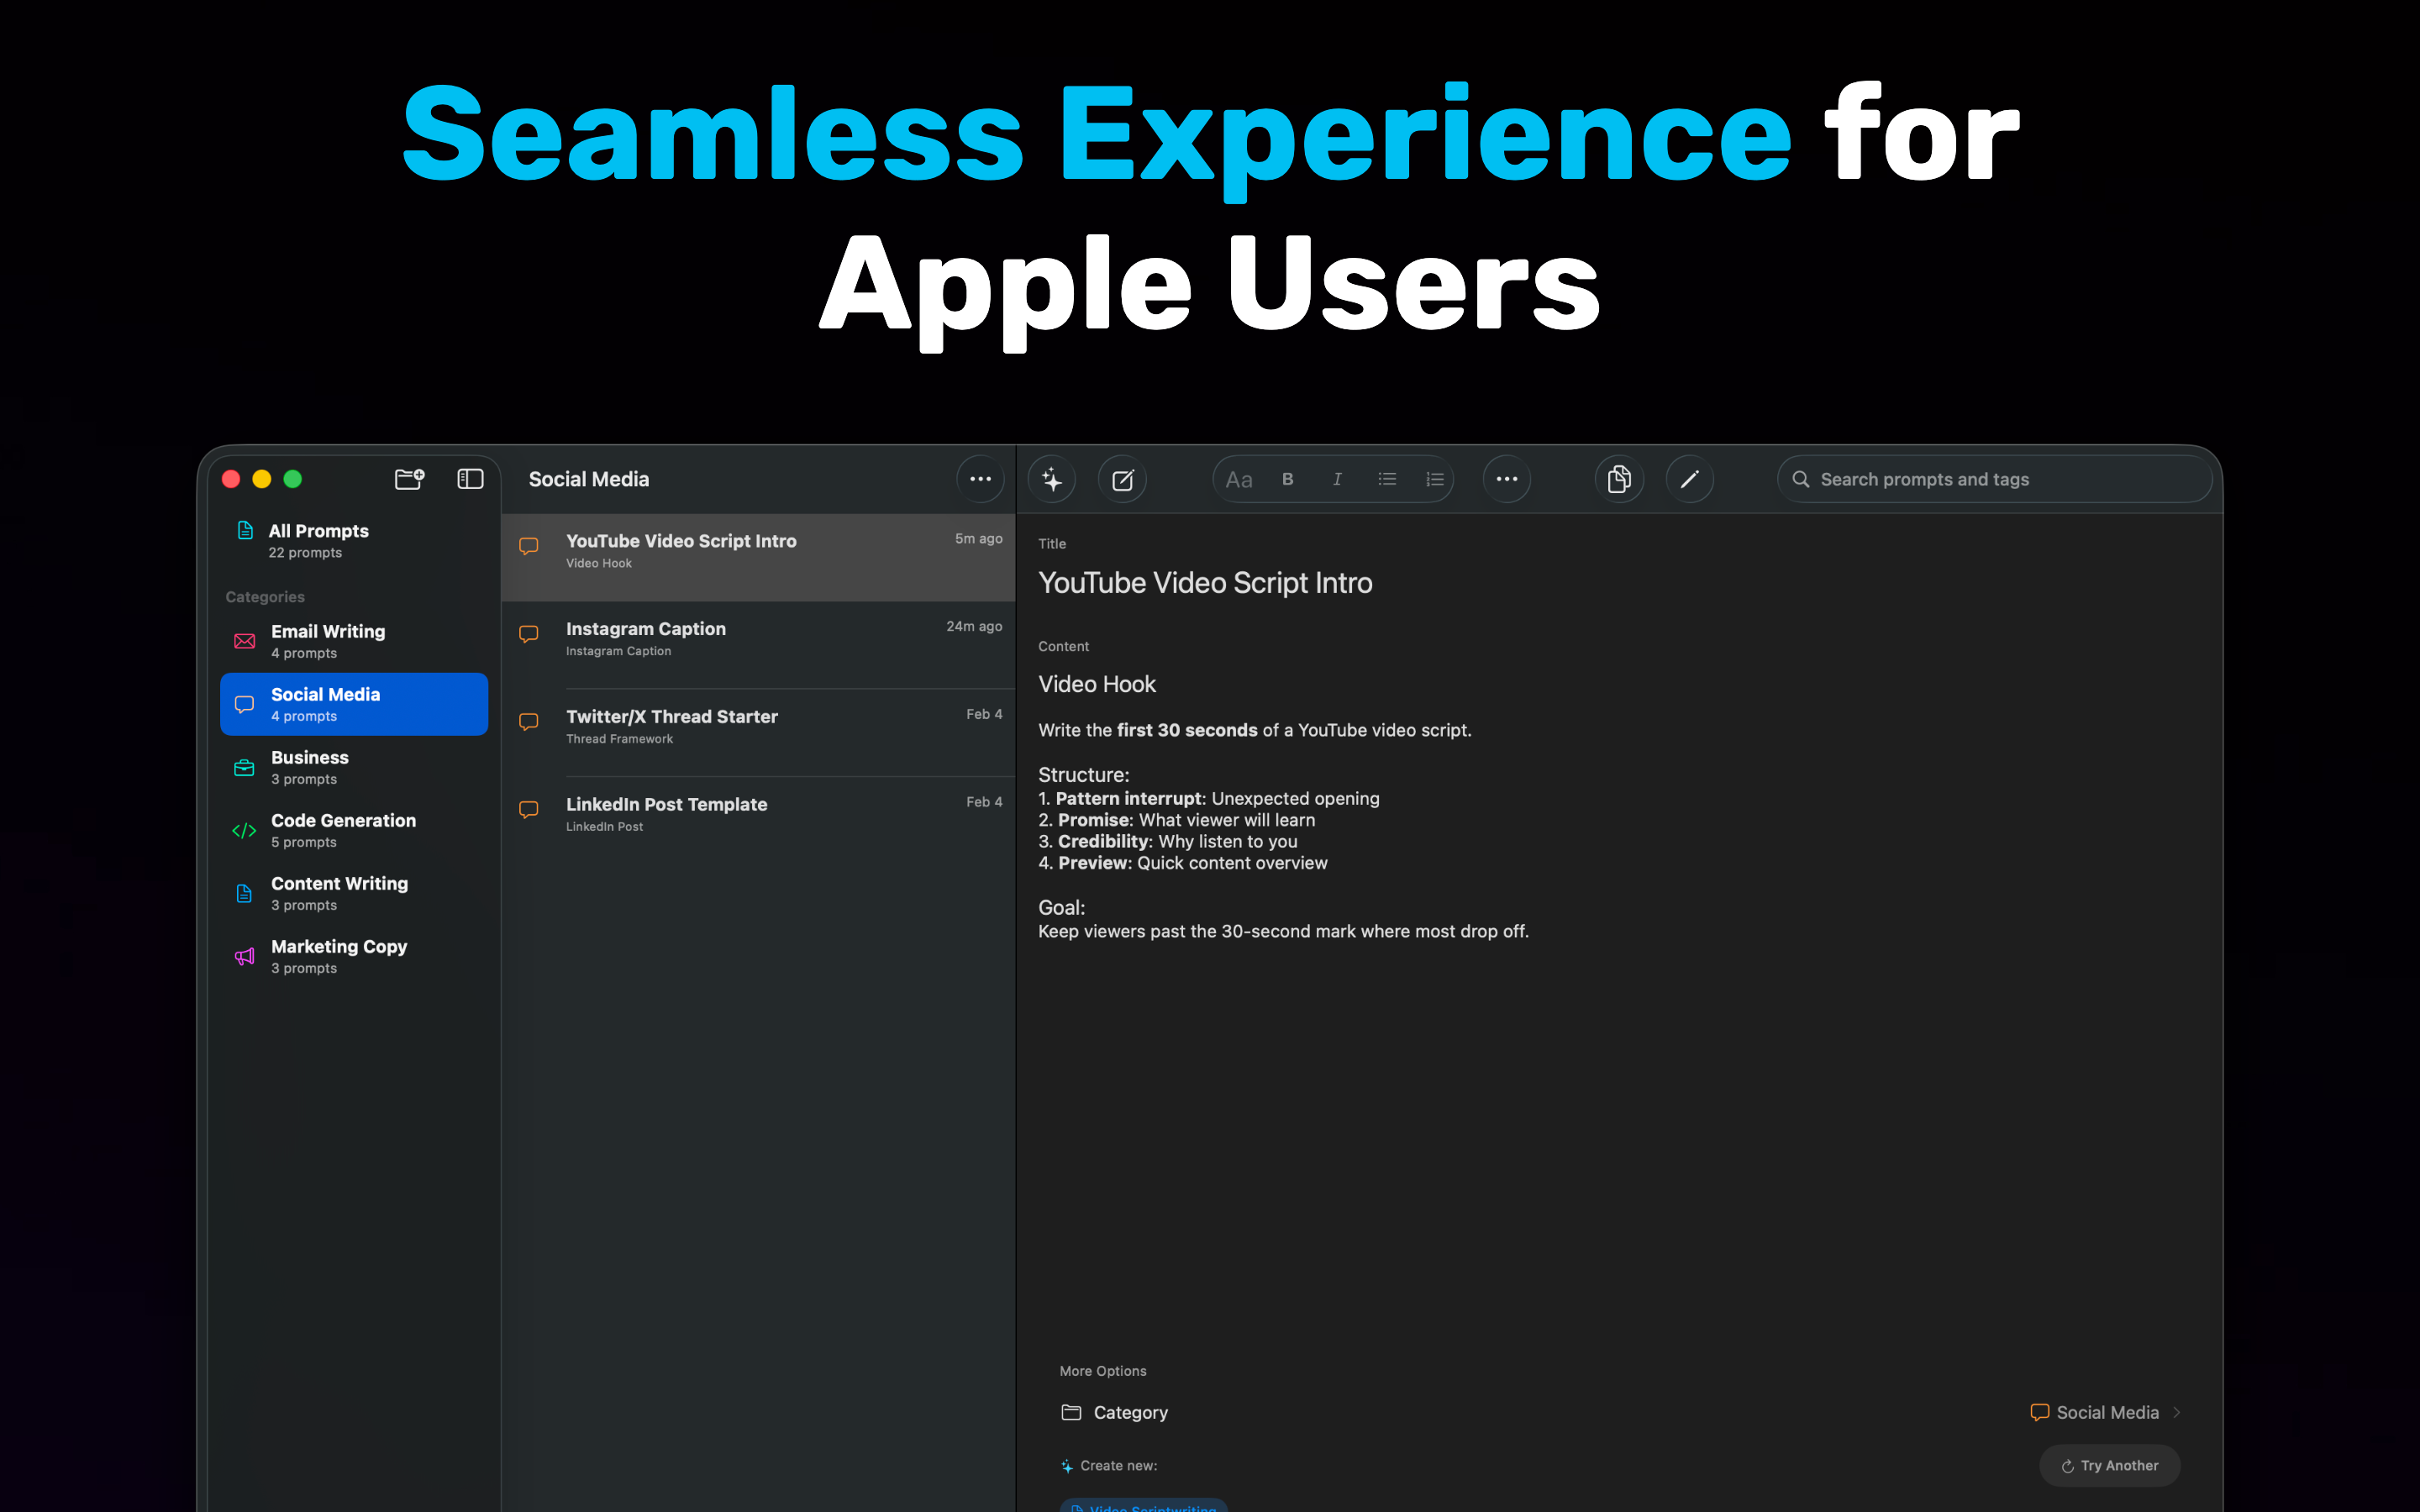Click the Category folder icon in More Options
2420x1512 pixels.
tap(1071, 1412)
